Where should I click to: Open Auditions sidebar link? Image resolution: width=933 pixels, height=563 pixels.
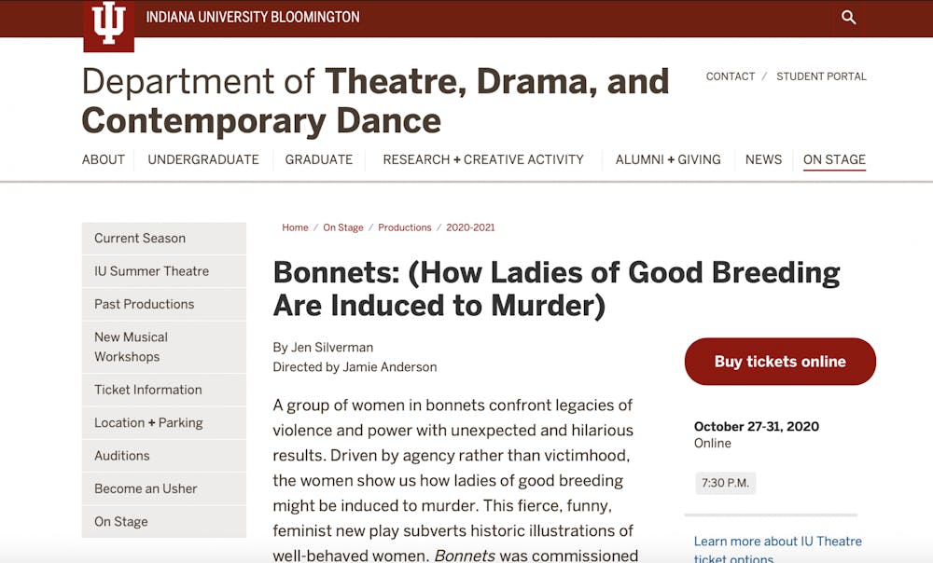click(x=163, y=456)
